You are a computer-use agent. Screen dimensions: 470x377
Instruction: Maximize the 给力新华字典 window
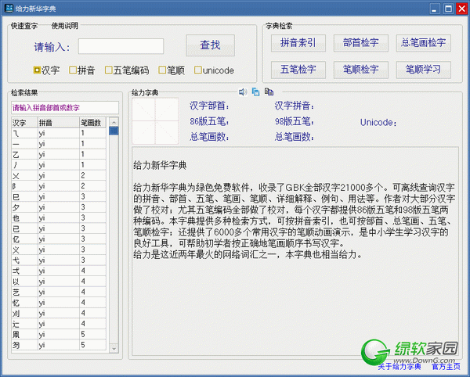(448, 9)
